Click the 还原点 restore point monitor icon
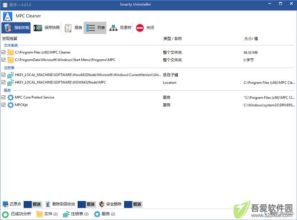This screenshot has height=220, width=297. click(5, 204)
